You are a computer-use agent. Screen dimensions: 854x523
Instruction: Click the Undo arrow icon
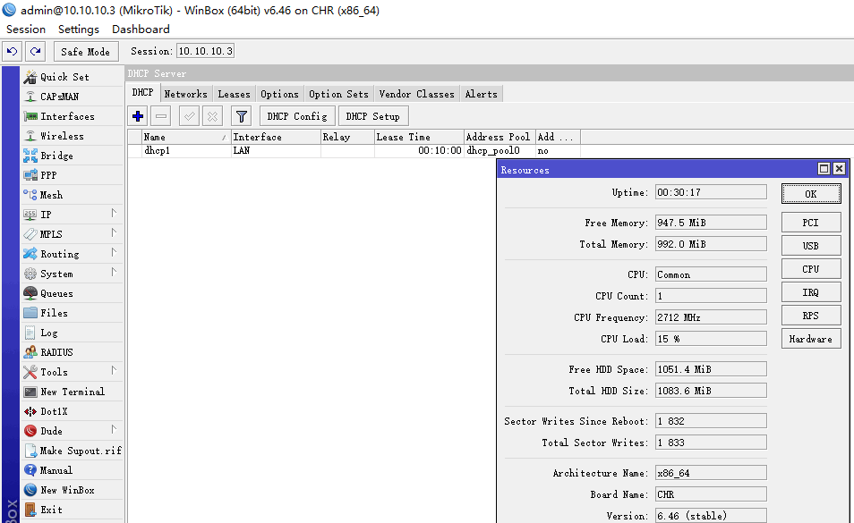[12, 52]
